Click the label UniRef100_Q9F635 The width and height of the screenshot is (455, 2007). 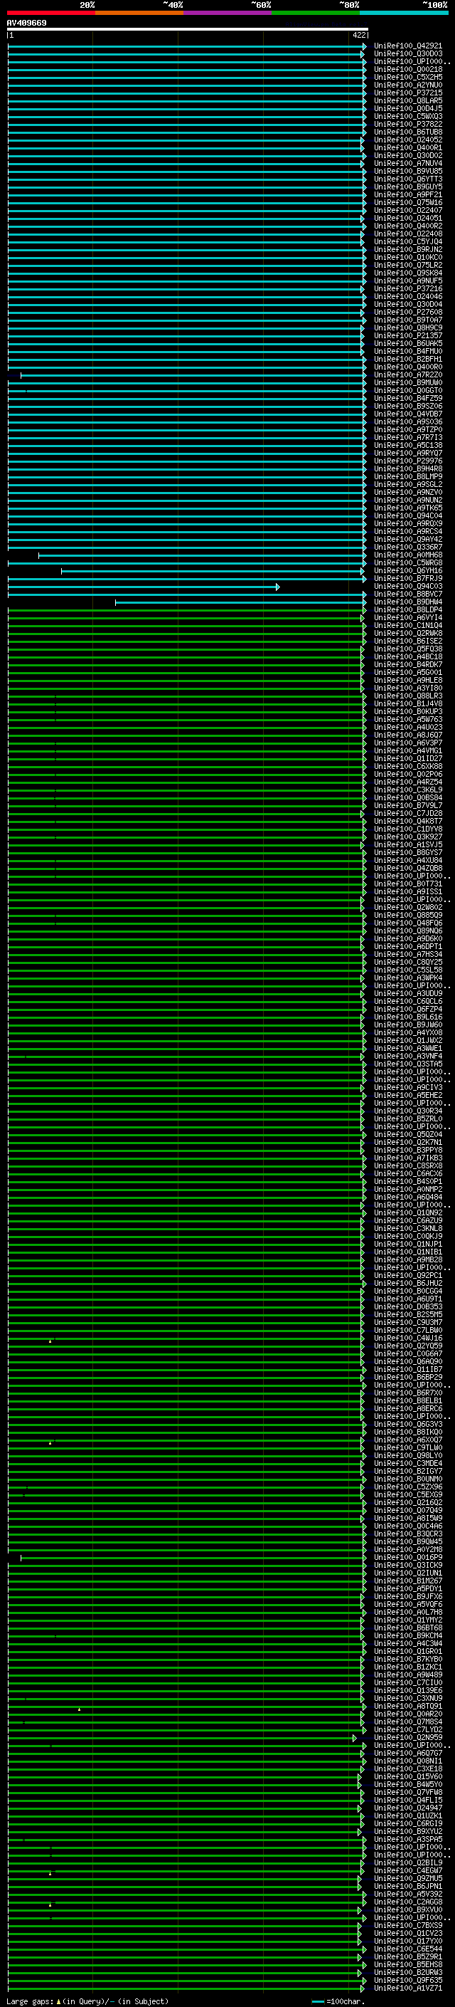click(408, 1981)
